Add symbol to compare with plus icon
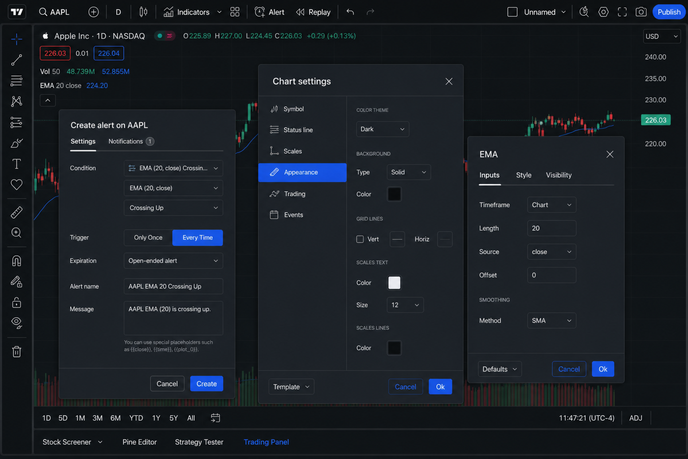688x459 pixels. 93,12
